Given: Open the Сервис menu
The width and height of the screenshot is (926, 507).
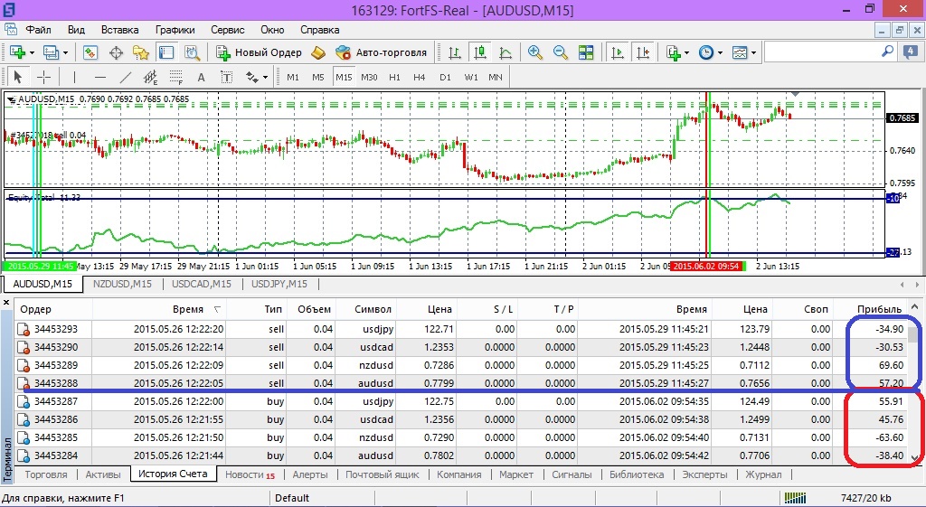Looking at the screenshot, I should (227, 30).
